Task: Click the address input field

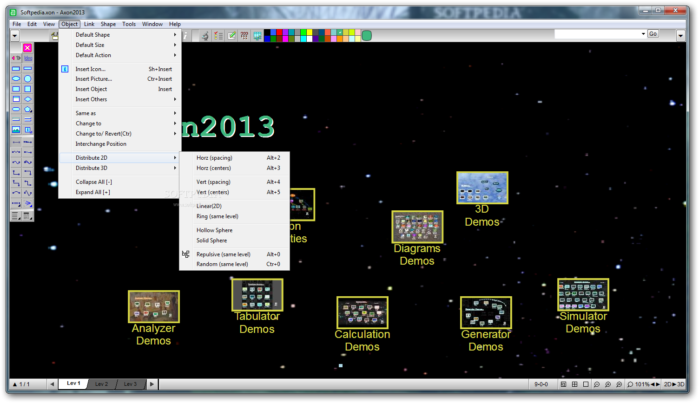Action: click(597, 34)
